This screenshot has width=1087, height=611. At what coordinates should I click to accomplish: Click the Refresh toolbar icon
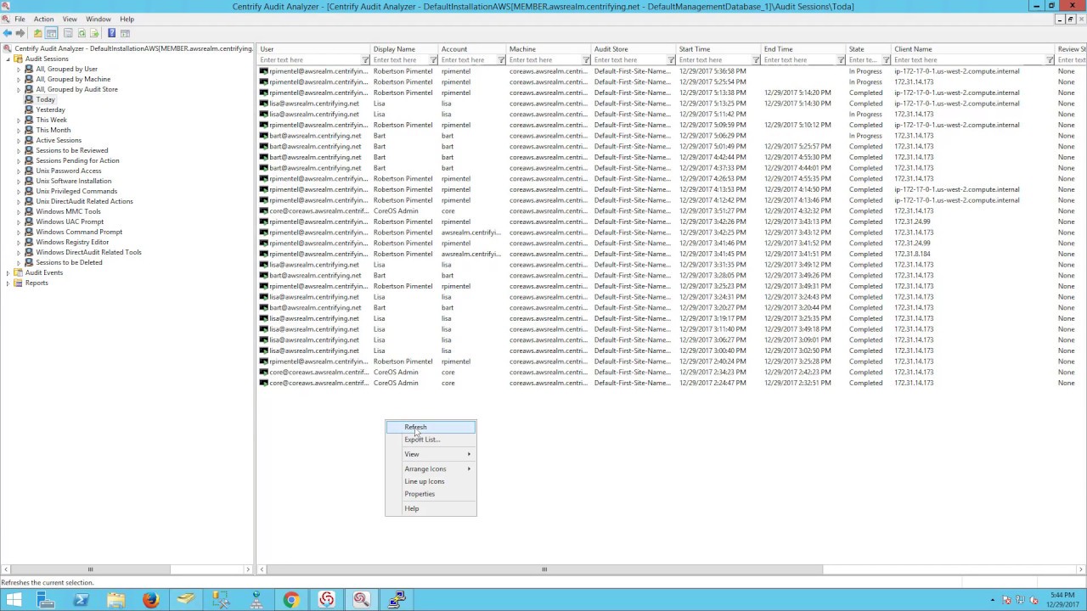(82, 33)
